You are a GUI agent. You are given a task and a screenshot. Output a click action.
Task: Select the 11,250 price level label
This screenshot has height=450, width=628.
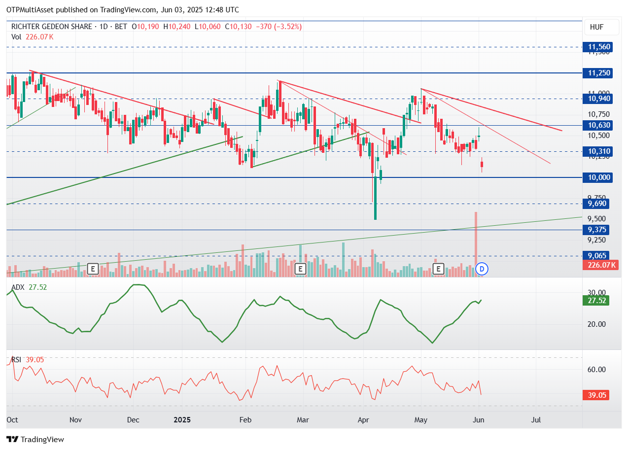[x=599, y=73]
